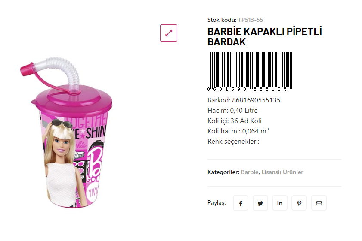Click the Barbie cup product image
The image size is (362, 241).
point(66,133)
